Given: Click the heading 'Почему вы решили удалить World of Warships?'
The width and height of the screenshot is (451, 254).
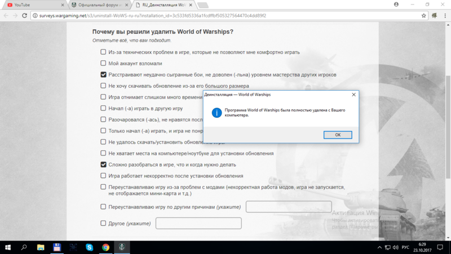Looking at the screenshot, I should click(163, 32).
